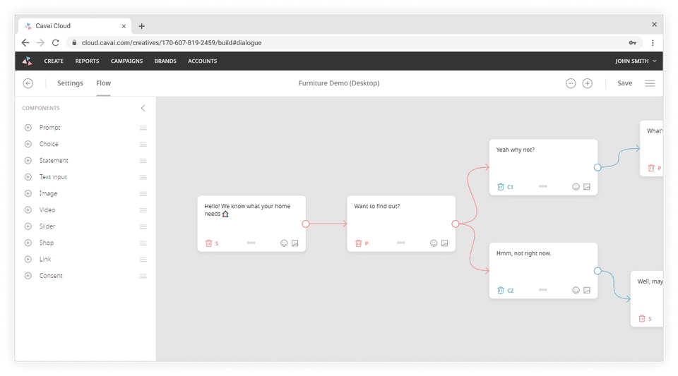
Task: Open the Campaigns menu
Action: (126, 61)
